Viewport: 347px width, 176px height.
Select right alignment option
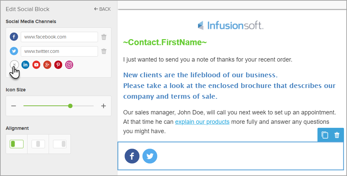60,144
